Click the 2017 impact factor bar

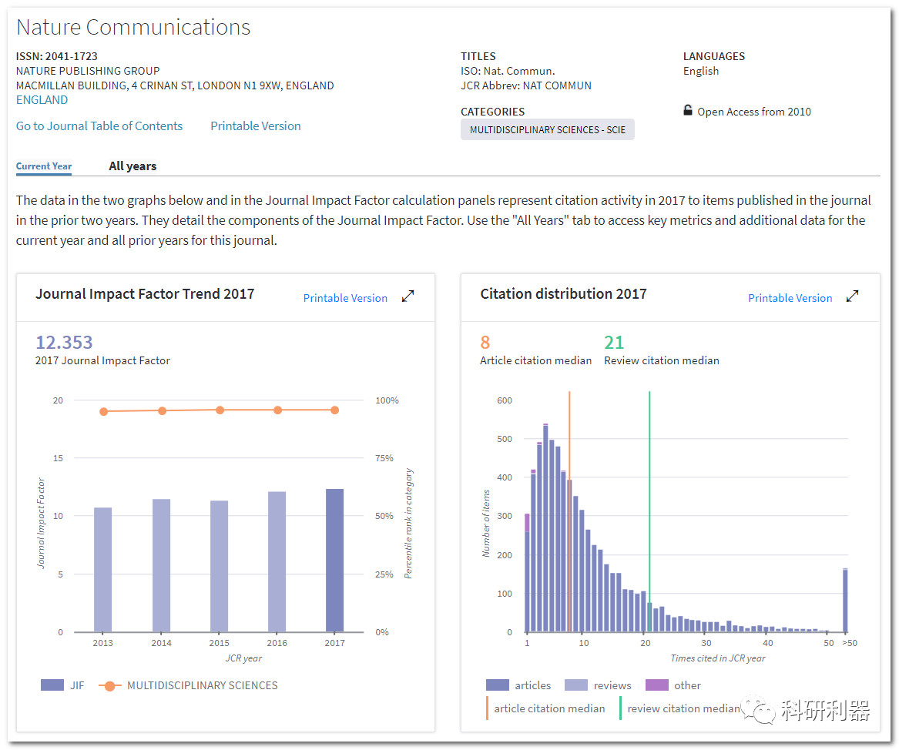pyautogui.click(x=334, y=561)
